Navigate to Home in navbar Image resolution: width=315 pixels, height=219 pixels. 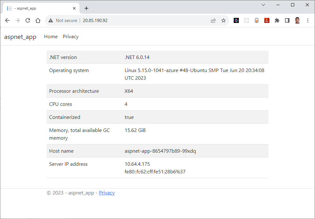click(x=51, y=37)
